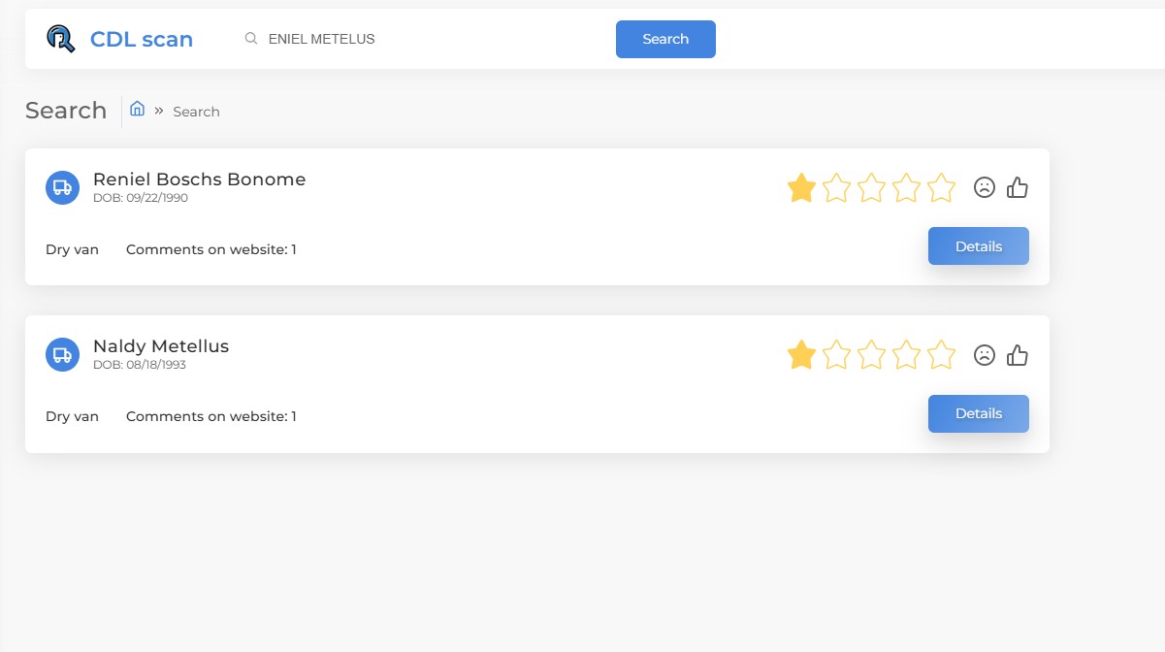Go to home via breadcrumb house icon
1165x652 pixels.
pyautogui.click(x=138, y=110)
